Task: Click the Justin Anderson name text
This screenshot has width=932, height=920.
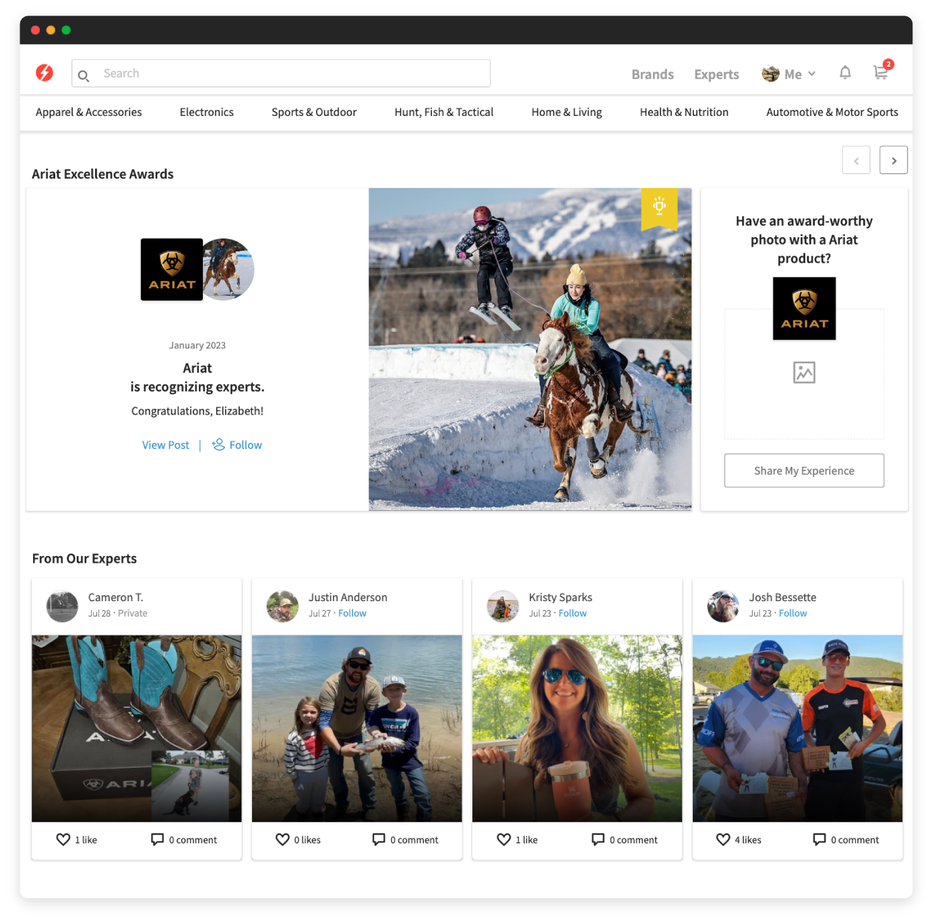Action: pos(348,597)
